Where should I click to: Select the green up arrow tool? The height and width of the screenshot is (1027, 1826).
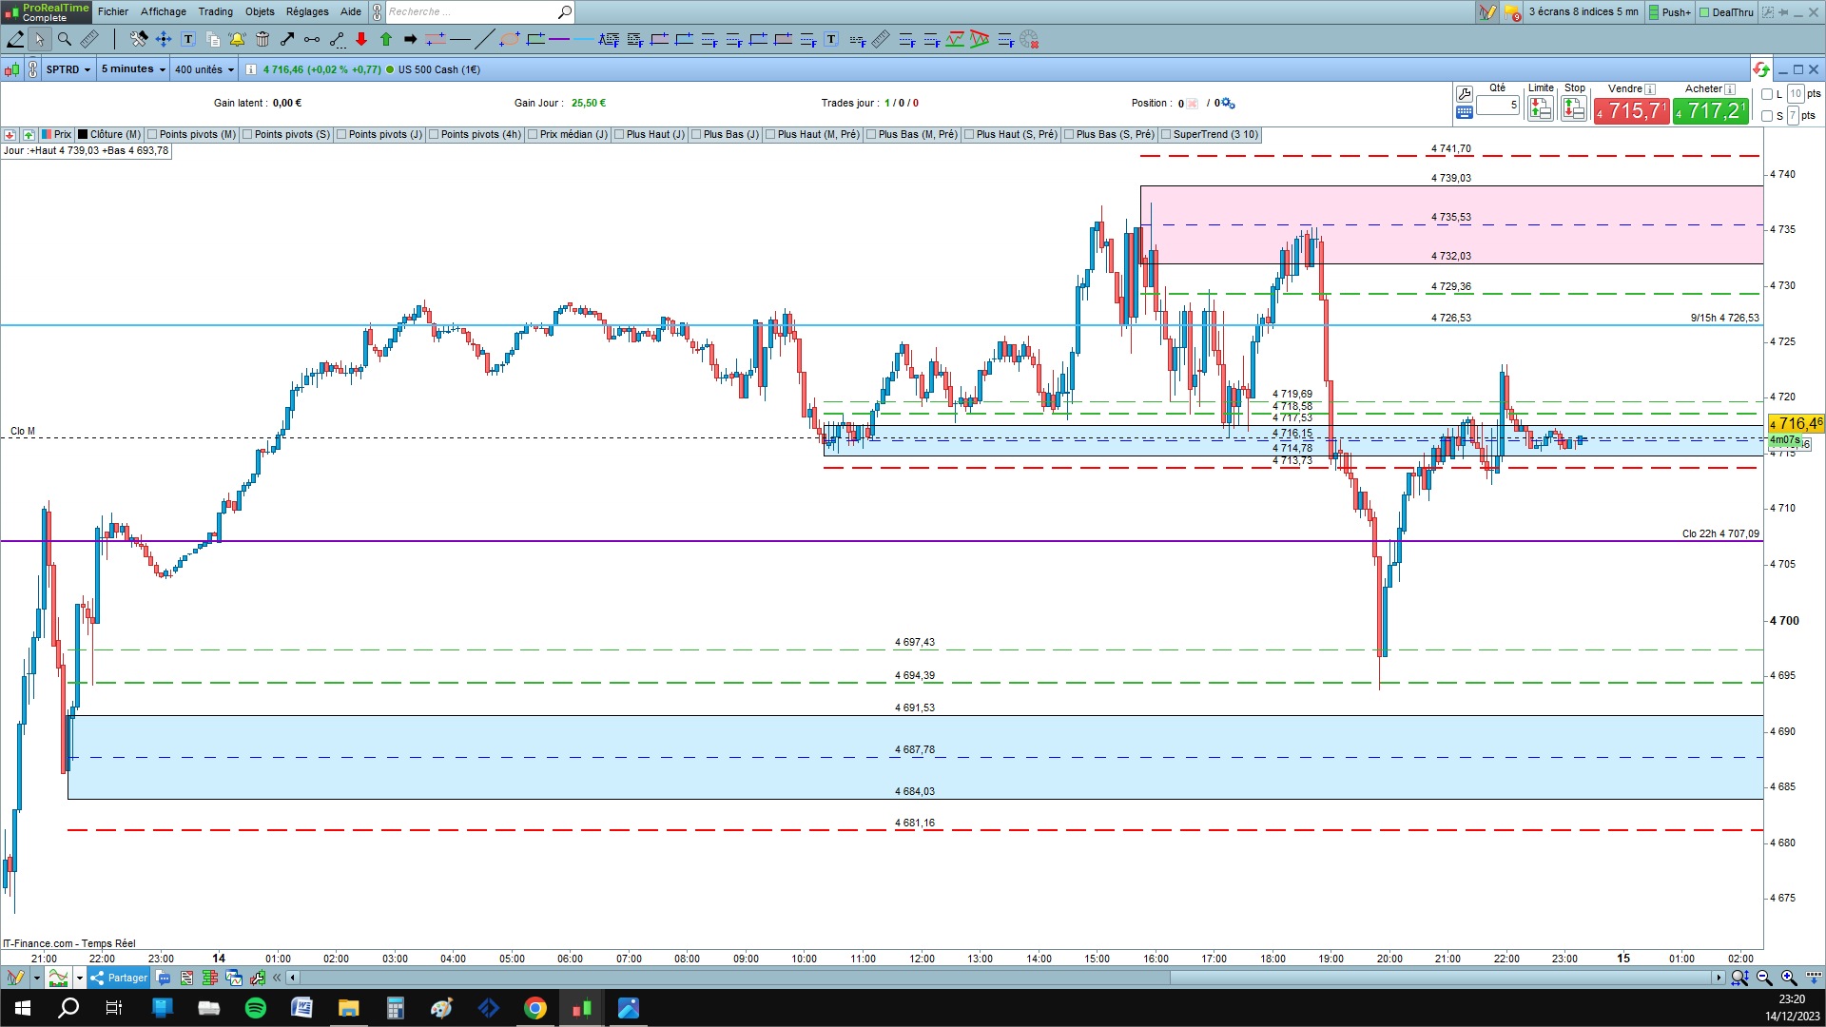(x=386, y=39)
